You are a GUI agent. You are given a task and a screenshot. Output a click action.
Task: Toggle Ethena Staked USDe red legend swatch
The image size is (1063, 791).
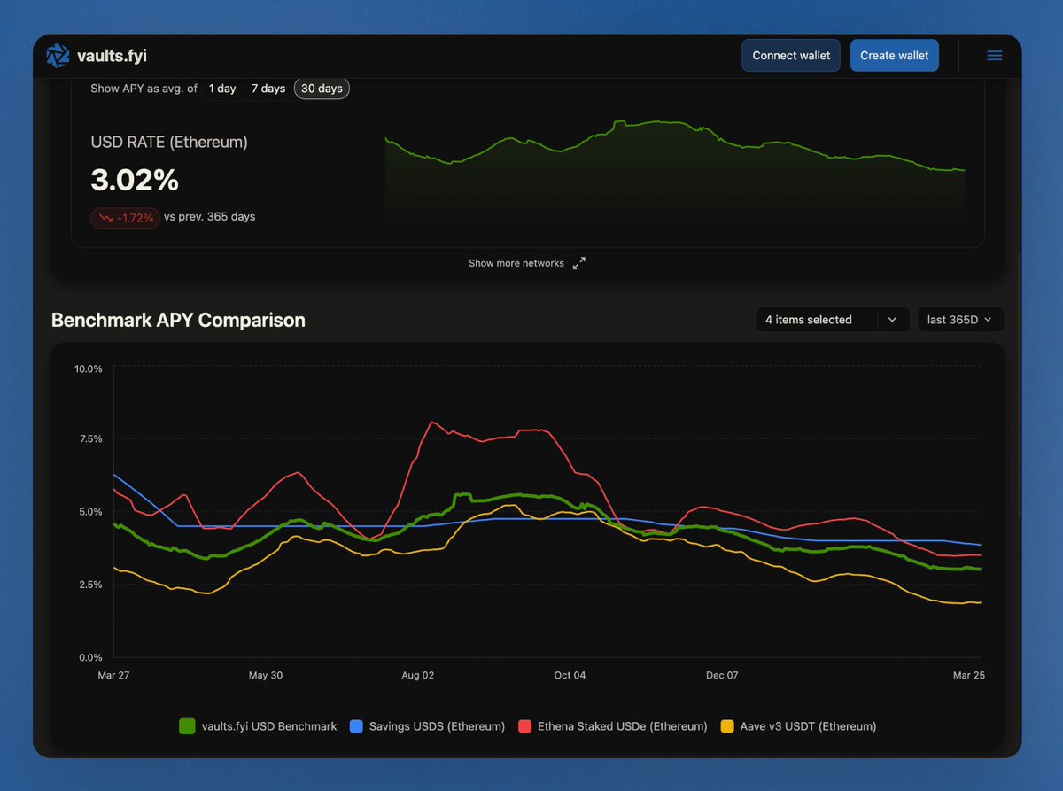(524, 726)
